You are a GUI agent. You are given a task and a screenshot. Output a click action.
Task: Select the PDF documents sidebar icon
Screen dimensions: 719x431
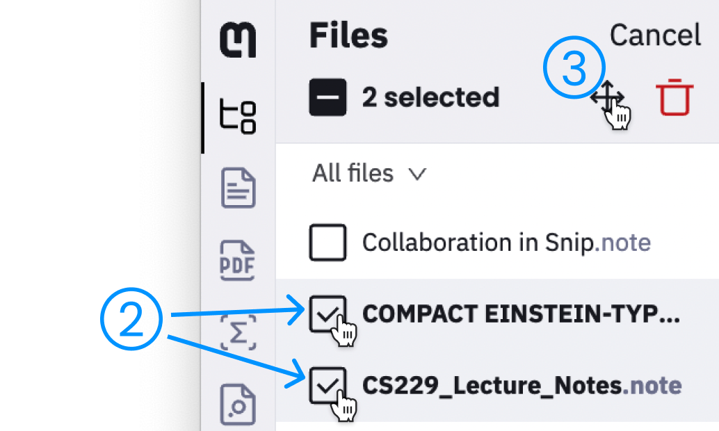click(239, 261)
